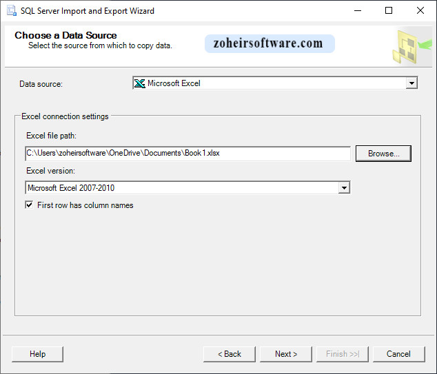Proceed with the Next > button
This screenshot has width=437, height=374.
tap(285, 354)
